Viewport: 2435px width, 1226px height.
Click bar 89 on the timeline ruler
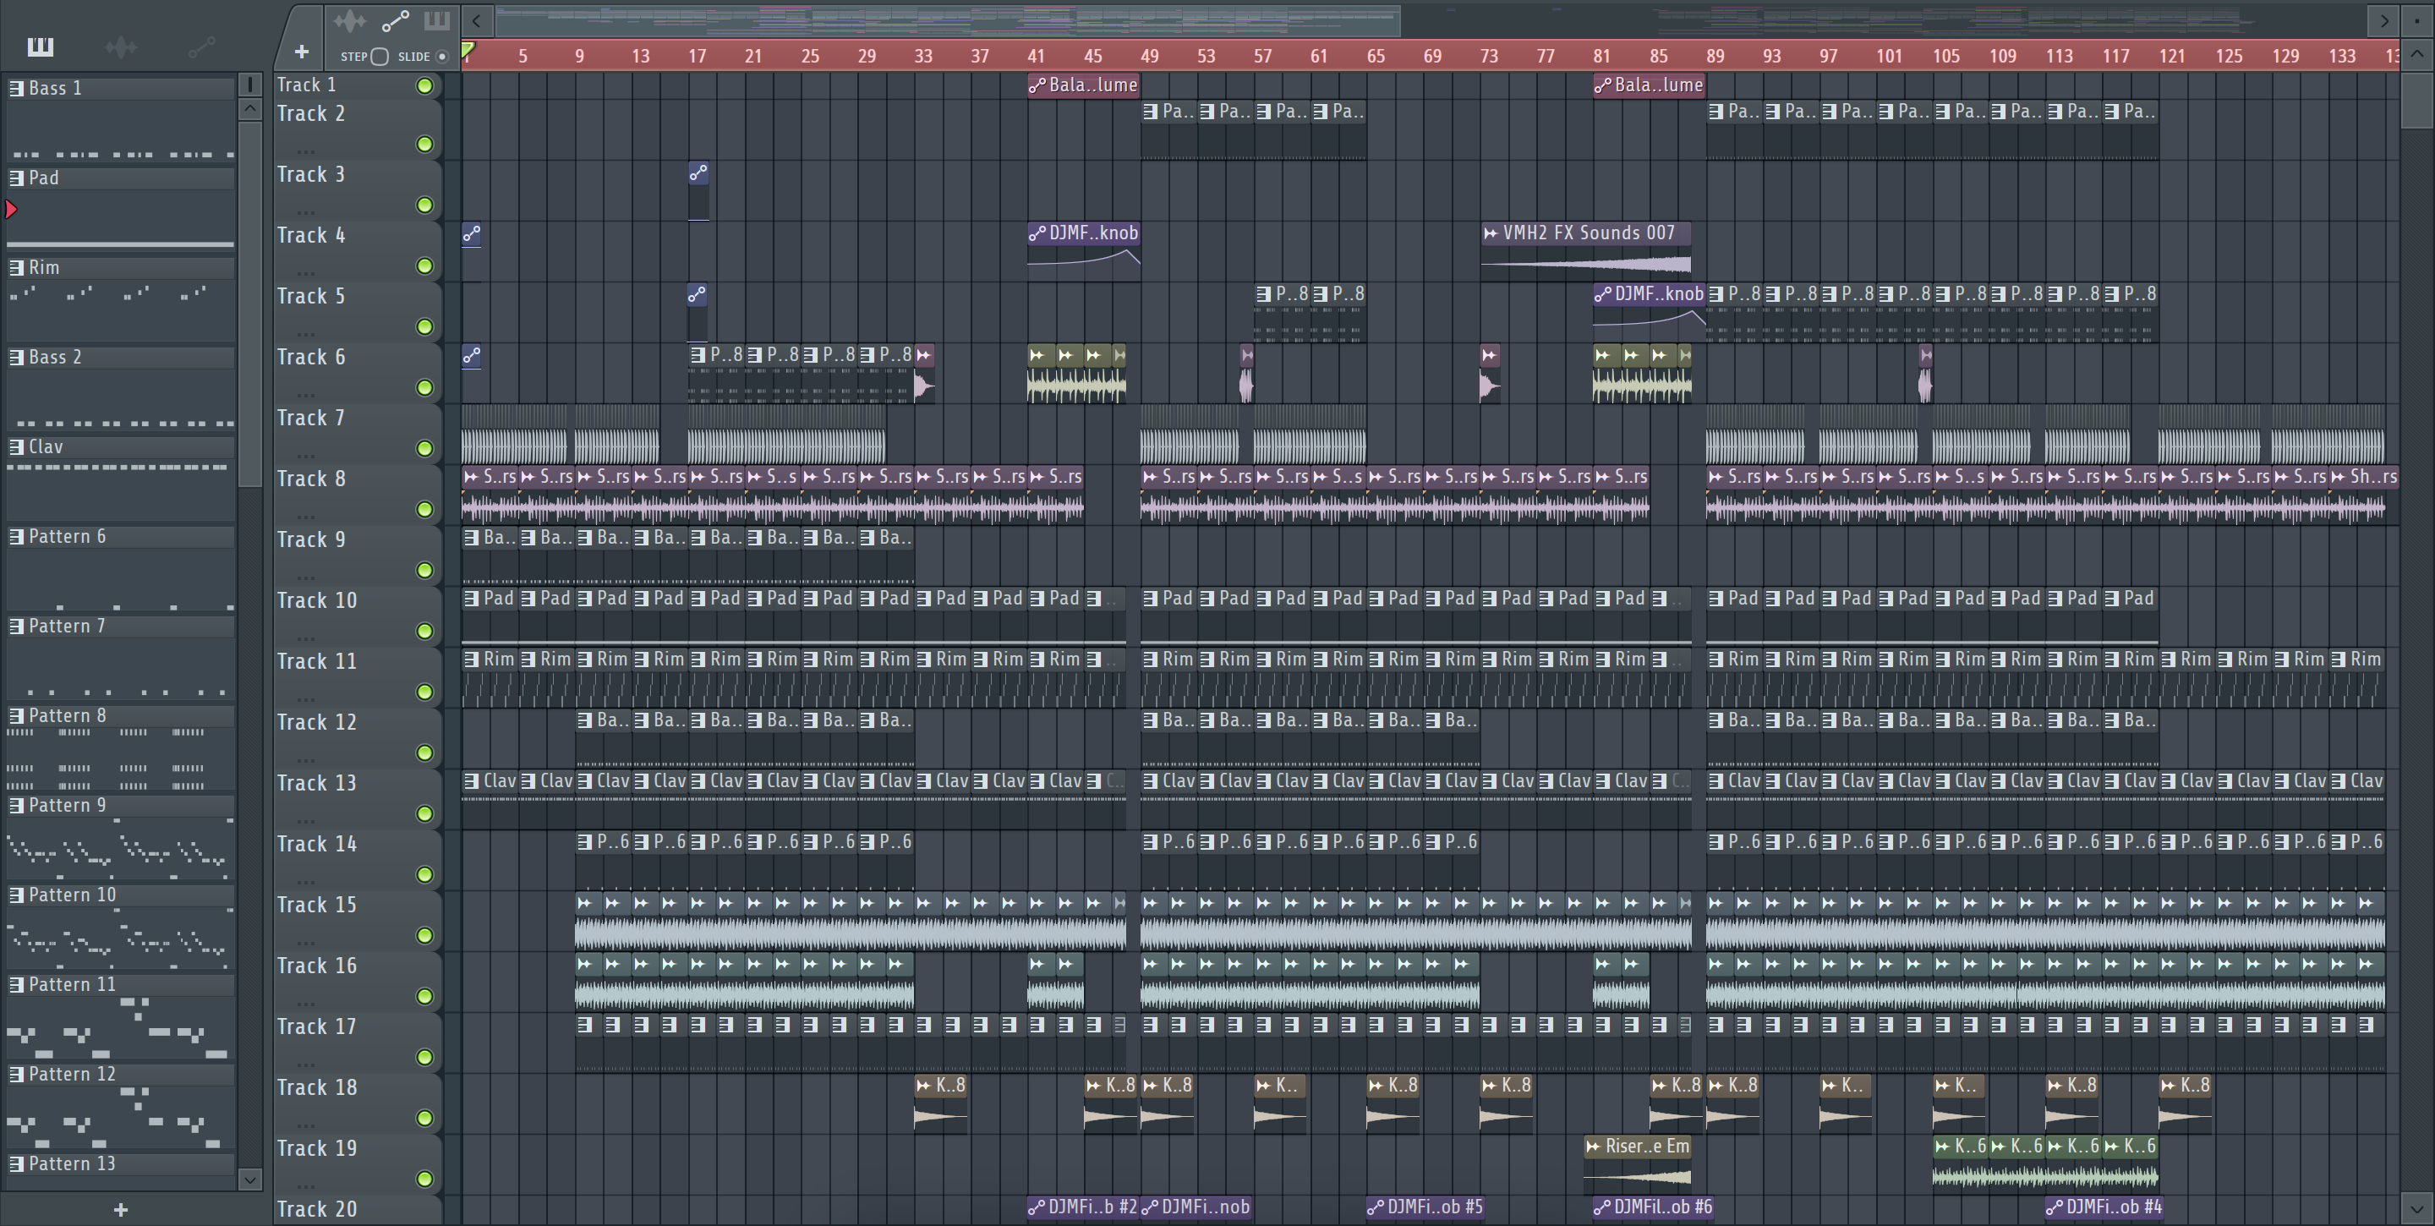coord(1715,57)
